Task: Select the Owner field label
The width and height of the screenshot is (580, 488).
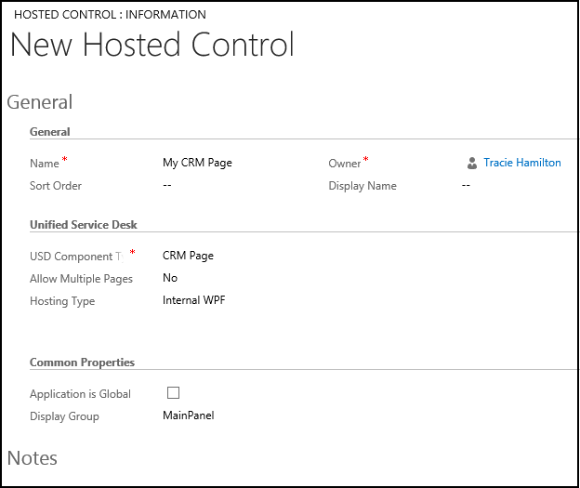Action: (344, 164)
